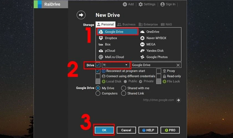233x138 pixels.
Task: Switch to the NAS storage tab
Action: (x=166, y=24)
